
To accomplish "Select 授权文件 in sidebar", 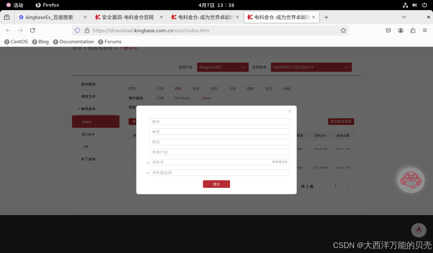I will click(88, 97).
